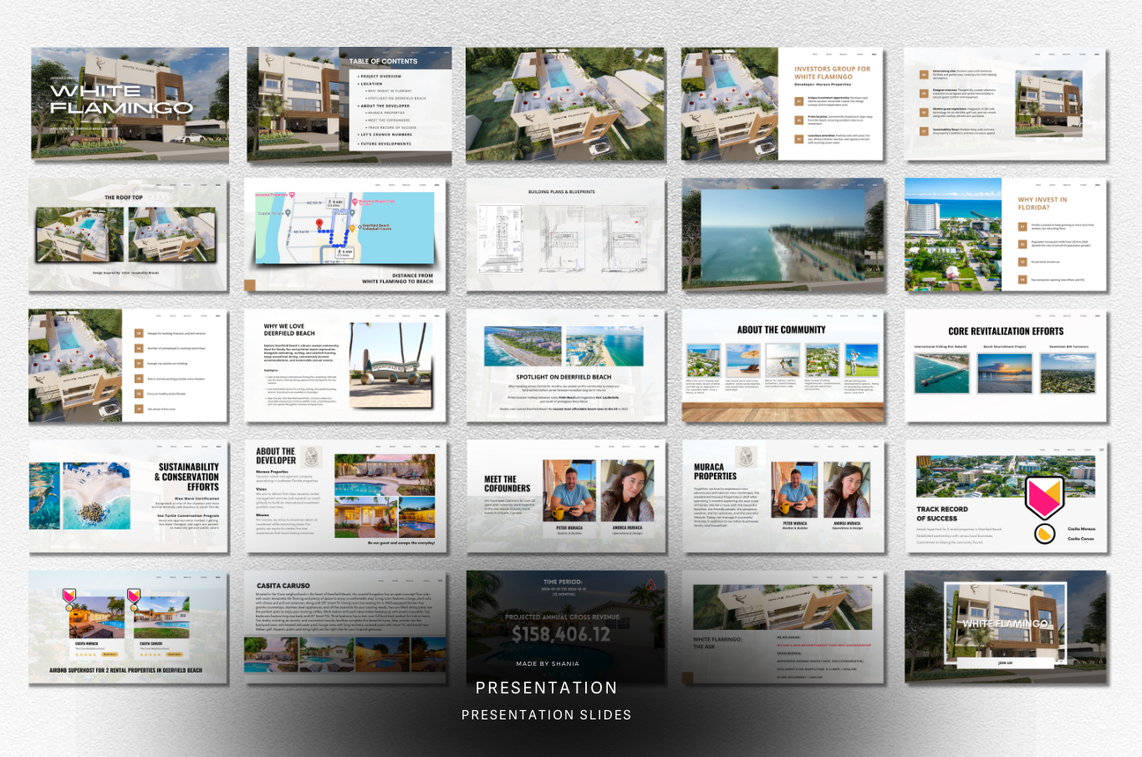Select the closing slide with Join Us
The width and height of the screenshot is (1142, 757).
pyautogui.click(x=1006, y=627)
